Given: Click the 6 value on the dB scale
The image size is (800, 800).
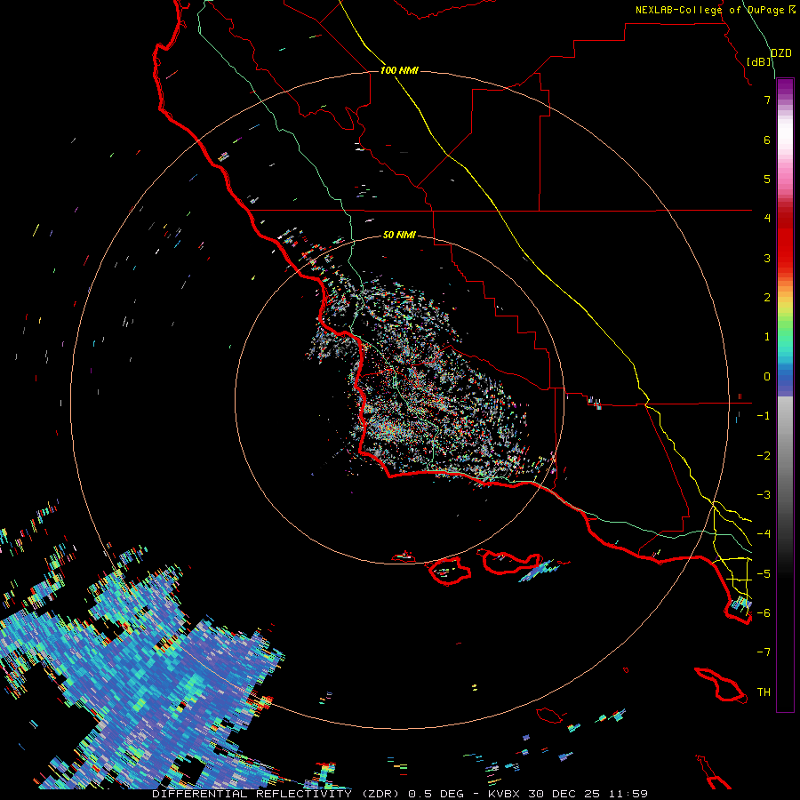Looking at the screenshot, I should tap(767, 140).
